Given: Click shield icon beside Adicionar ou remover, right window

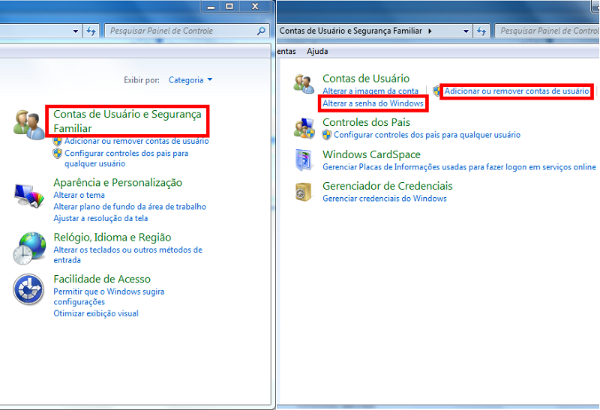Looking at the screenshot, I should [436, 91].
